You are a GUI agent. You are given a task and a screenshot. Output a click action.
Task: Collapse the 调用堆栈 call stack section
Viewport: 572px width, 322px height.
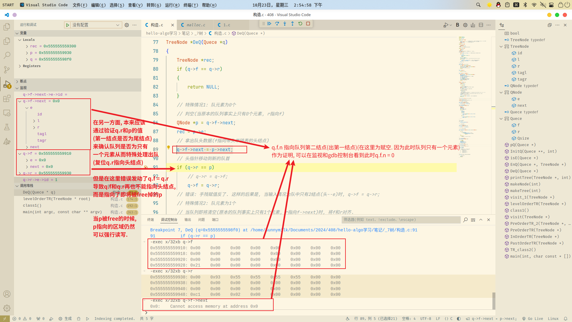coord(17,186)
